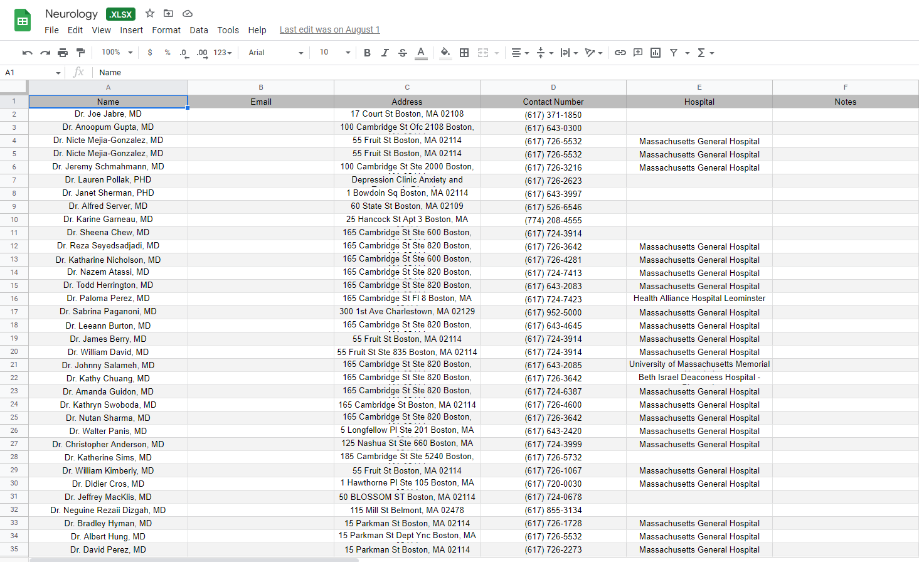Click the formula bar containing Name
Viewport: 919px width, 562px height.
tap(505, 73)
